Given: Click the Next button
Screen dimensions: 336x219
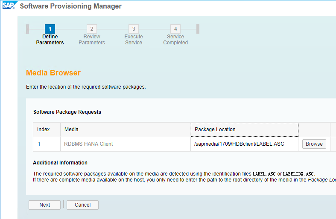Looking at the screenshot, I should point(44,205).
